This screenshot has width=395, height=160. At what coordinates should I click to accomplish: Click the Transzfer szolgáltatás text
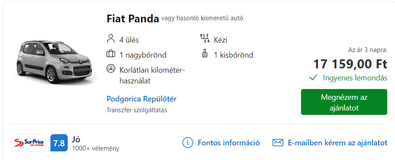click(x=137, y=110)
